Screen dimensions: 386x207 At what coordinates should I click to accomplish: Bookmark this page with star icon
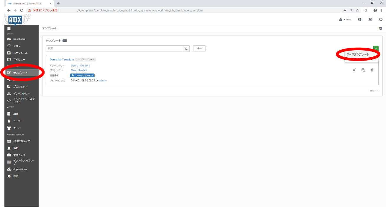pyautogui.click(x=357, y=10)
